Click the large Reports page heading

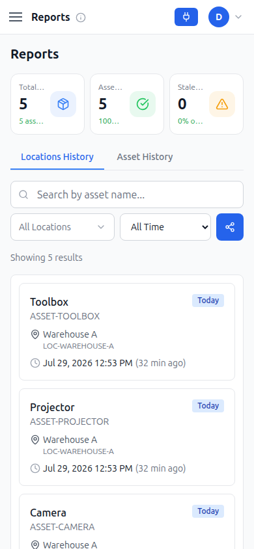click(x=35, y=54)
